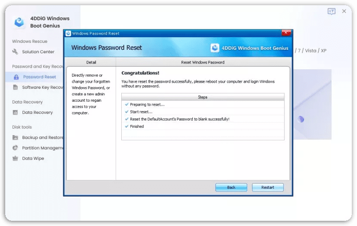
Task: Click the Password Reset lock icon
Action: 16,77
